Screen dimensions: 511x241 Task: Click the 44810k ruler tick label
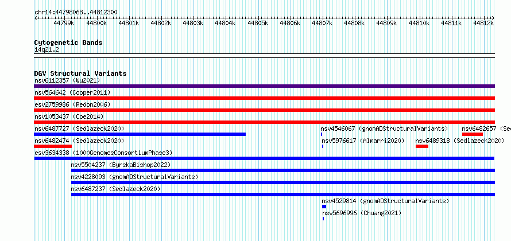(x=419, y=23)
